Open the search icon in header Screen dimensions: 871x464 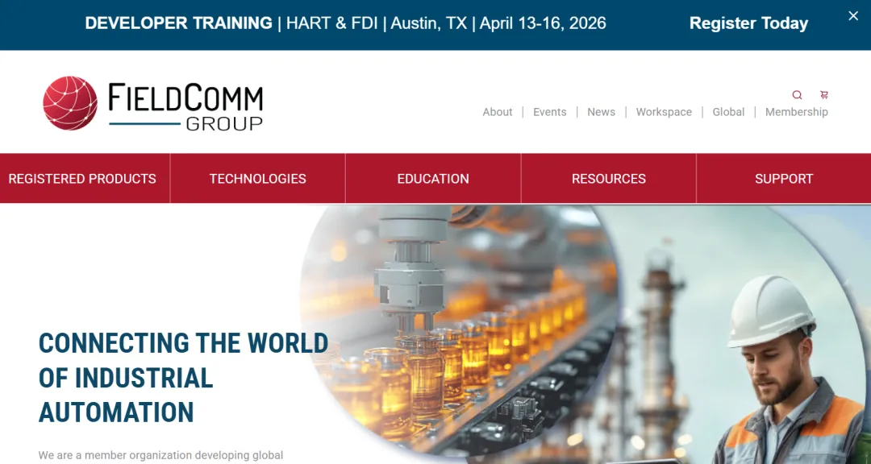tap(797, 95)
